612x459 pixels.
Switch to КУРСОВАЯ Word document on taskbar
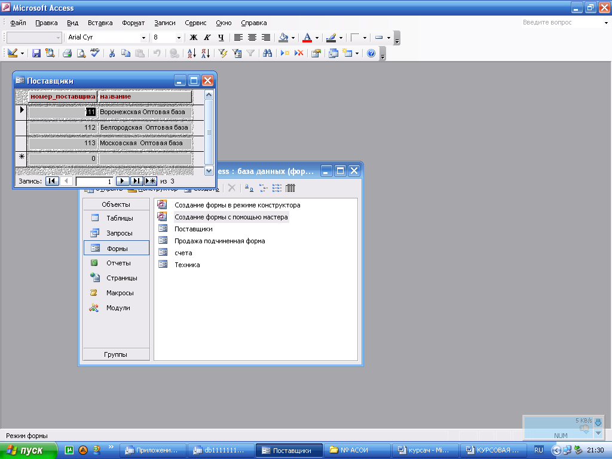click(x=492, y=451)
